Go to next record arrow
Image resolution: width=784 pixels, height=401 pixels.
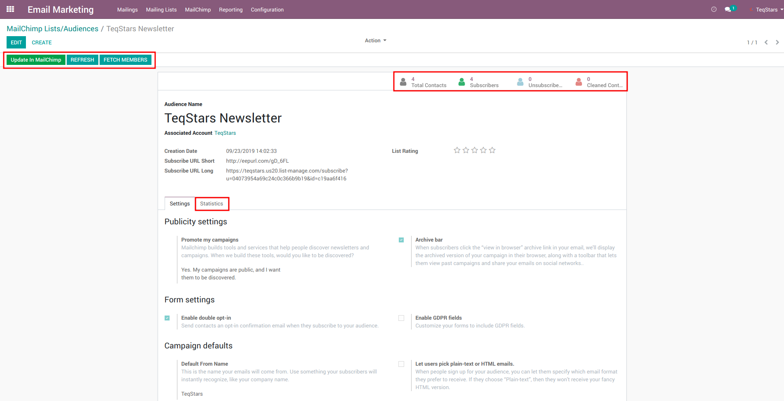pyautogui.click(x=777, y=42)
